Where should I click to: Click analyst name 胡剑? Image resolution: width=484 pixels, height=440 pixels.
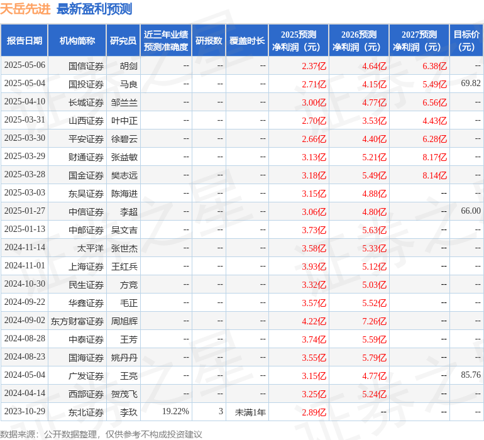point(128,66)
